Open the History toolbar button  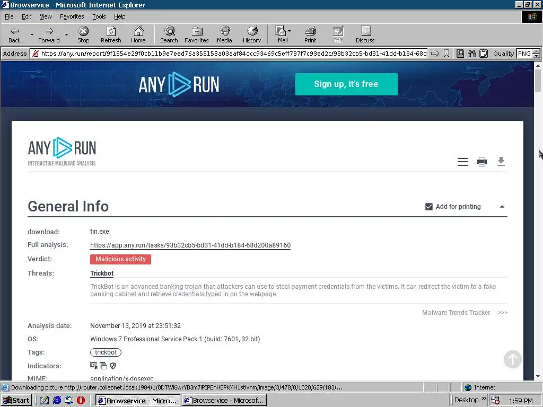pyautogui.click(x=252, y=34)
